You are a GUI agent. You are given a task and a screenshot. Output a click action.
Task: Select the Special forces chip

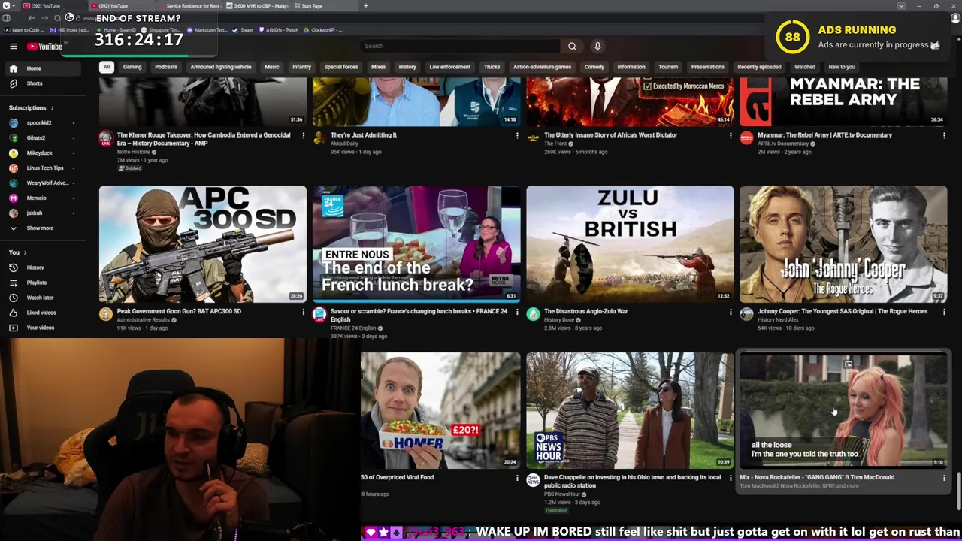[340, 67]
